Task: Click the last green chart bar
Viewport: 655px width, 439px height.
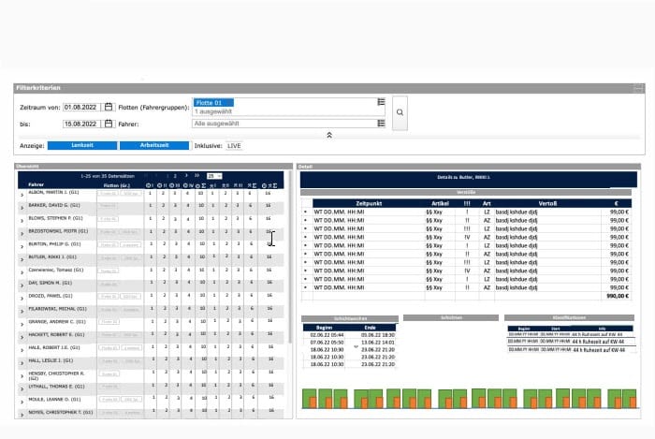Action: coord(630,399)
